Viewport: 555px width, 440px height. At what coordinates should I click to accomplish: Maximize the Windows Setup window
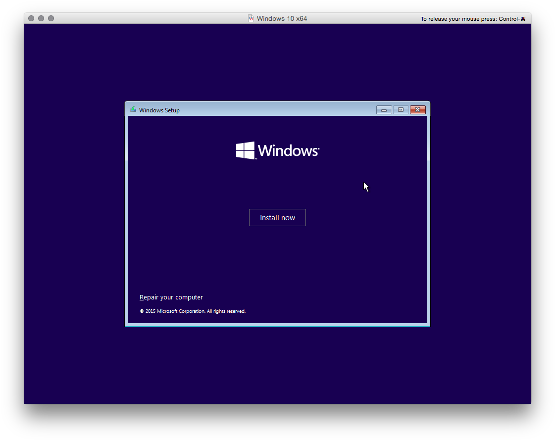coord(401,110)
